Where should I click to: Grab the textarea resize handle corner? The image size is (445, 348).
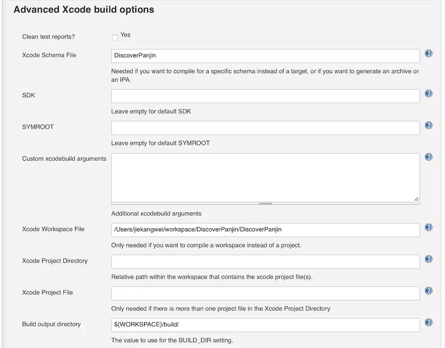(x=417, y=199)
